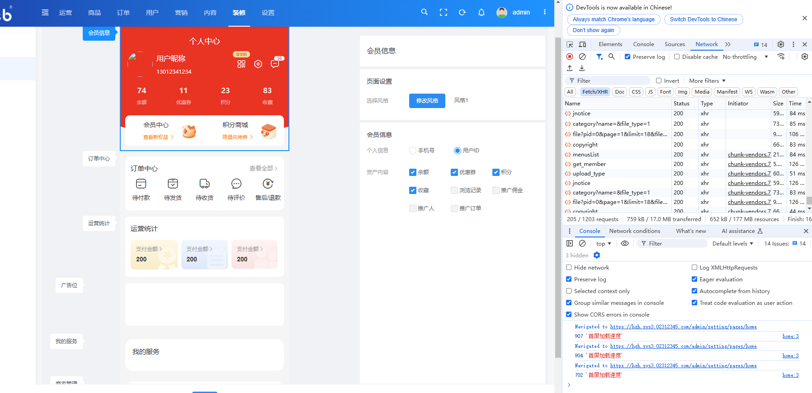Screen dimensions: 812x393
Task: Switch to the Elements tab
Action: (610, 44)
